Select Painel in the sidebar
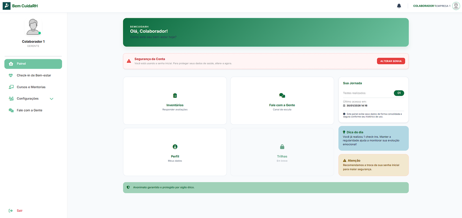Viewport: 462px width, 218px height. tap(33, 64)
